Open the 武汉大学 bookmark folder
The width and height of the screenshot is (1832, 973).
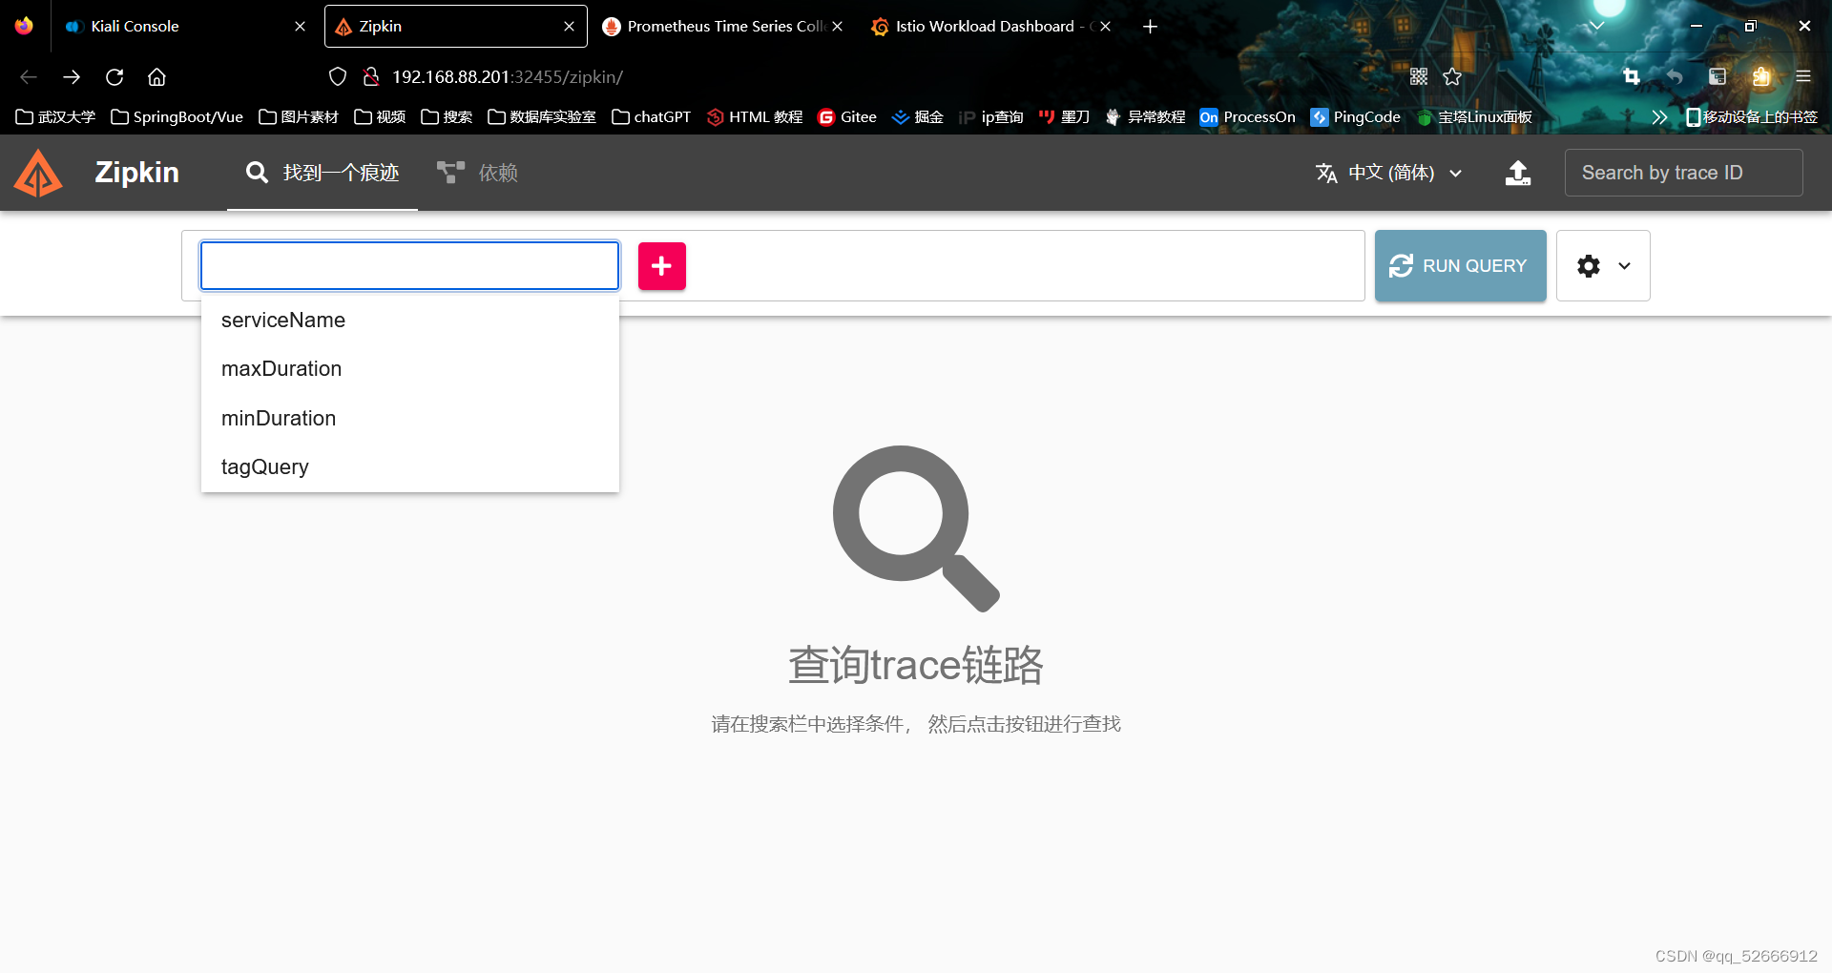tap(55, 117)
